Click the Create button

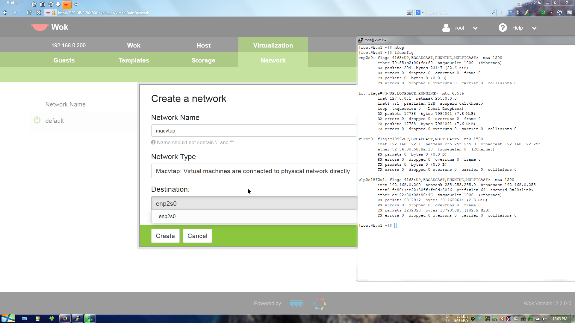165,236
